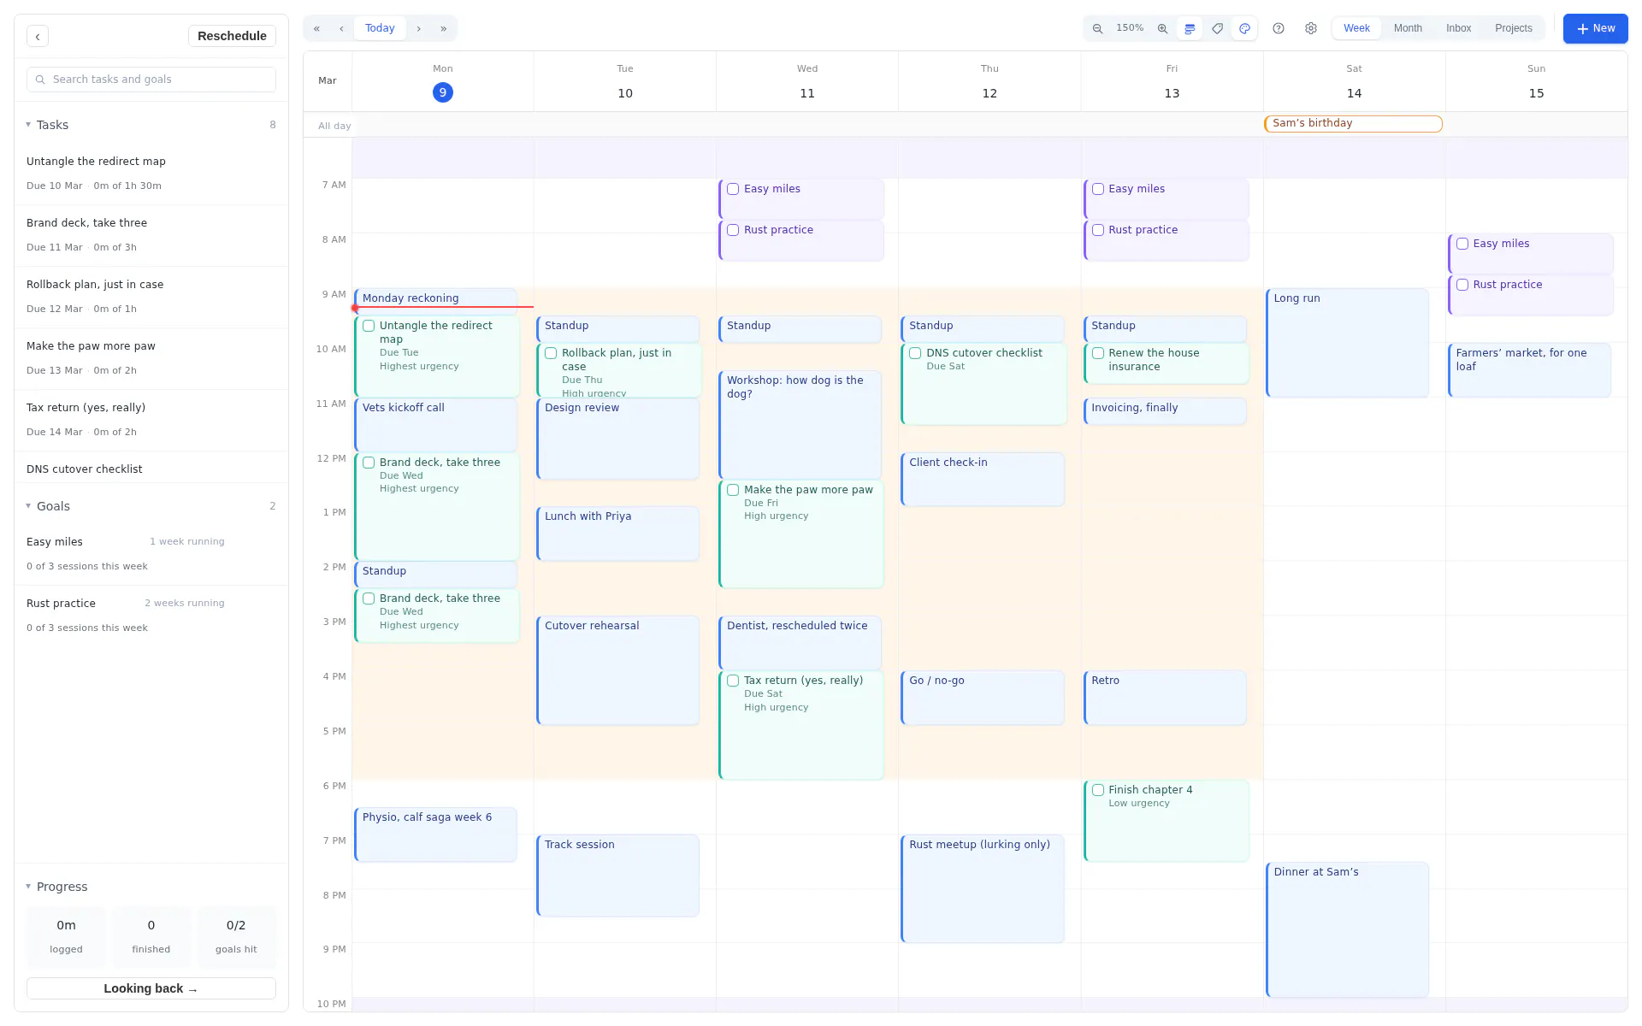The width and height of the screenshot is (1642, 1026).
Task: Jump back with the double left chevron
Action: [x=316, y=28]
